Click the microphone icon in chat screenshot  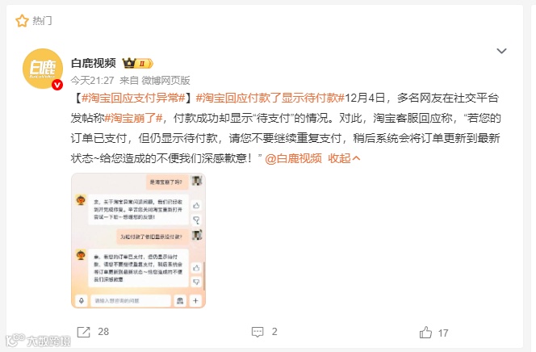82,301
